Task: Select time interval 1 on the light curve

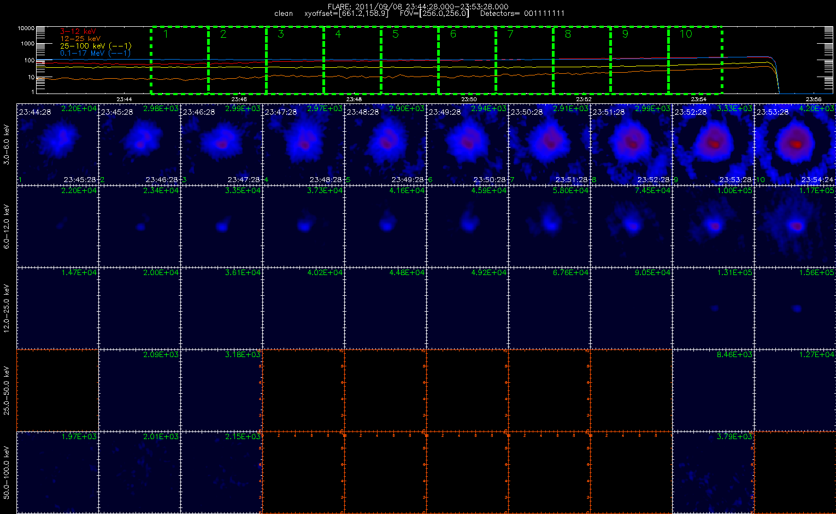Action: (x=180, y=60)
